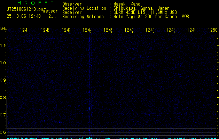219x139 pixels.
Task: Click the 1250 time marker
Action: pos(213,31)
